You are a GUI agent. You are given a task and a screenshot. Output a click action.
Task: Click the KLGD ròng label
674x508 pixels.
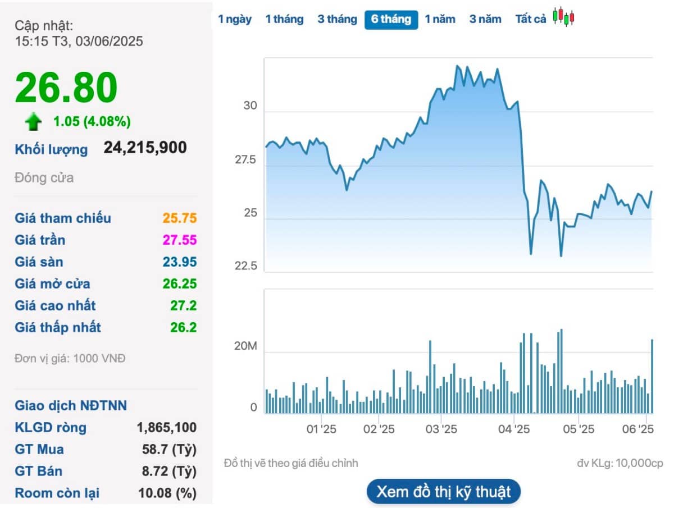tap(51, 428)
